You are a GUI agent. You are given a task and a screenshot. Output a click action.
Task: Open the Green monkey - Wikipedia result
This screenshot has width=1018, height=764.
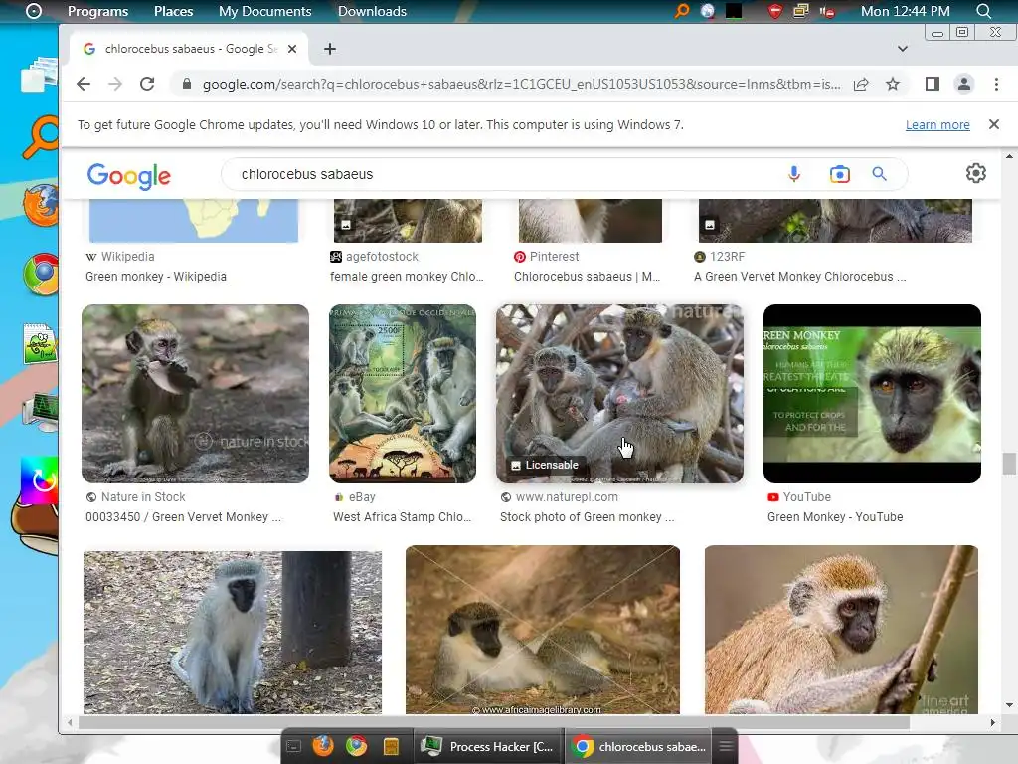point(156,277)
